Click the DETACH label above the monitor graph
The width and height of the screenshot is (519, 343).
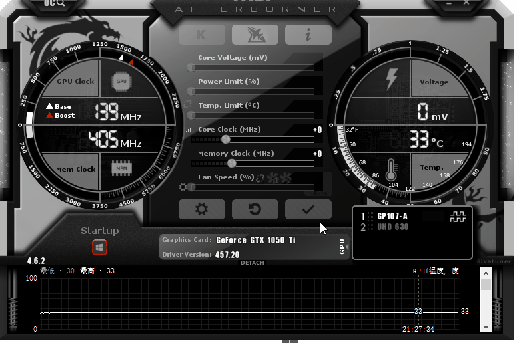pyautogui.click(x=252, y=263)
